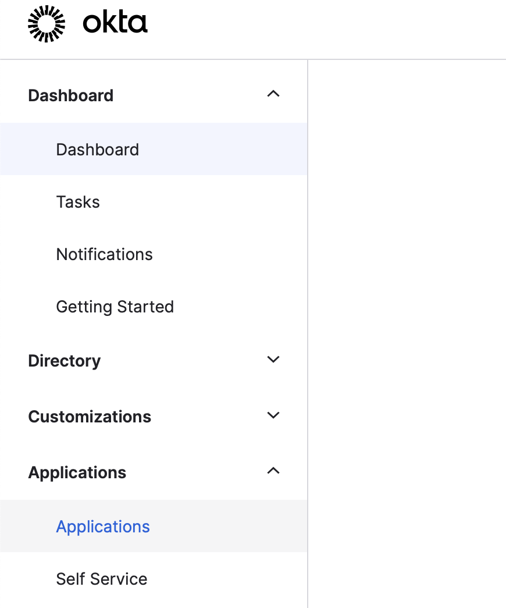Click the chevron next to Directory
This screenshot has height=608, width=506.
coord(273,360)
